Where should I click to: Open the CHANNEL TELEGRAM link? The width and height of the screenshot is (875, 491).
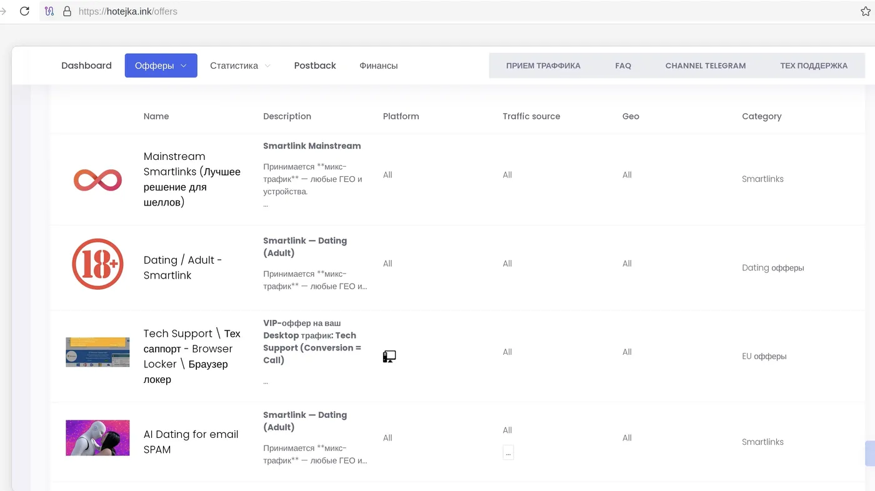[706, 66]
